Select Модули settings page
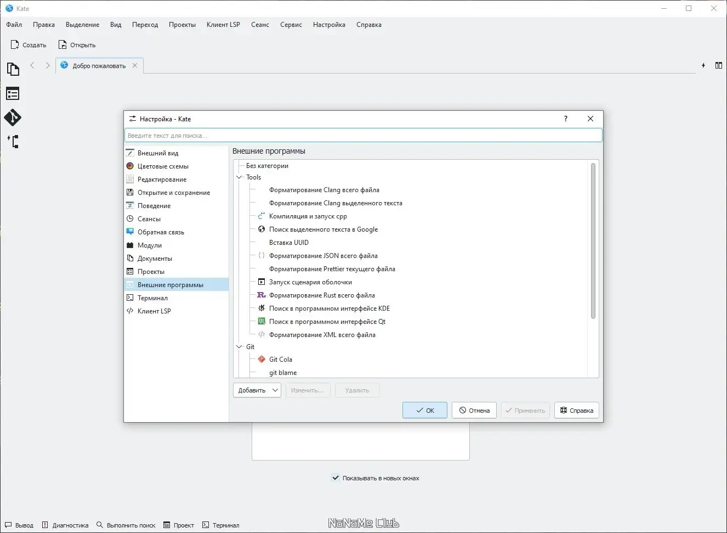727x533 pixels. point(176,245)
